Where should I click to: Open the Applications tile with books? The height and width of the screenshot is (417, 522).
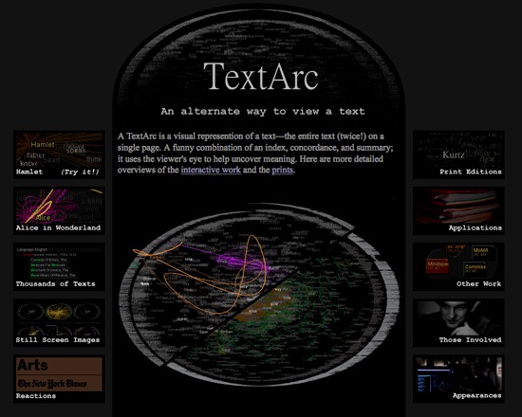click(x=458, y=210)
